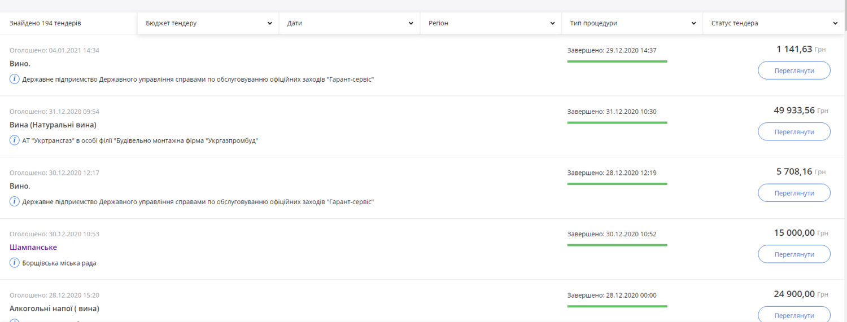Click the Завершено: 29.12.2020 14:37 status

pyautogui.click(x=612, y=50)
